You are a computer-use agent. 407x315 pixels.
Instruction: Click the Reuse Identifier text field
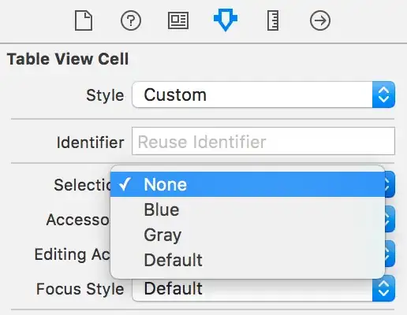(263, 141)
